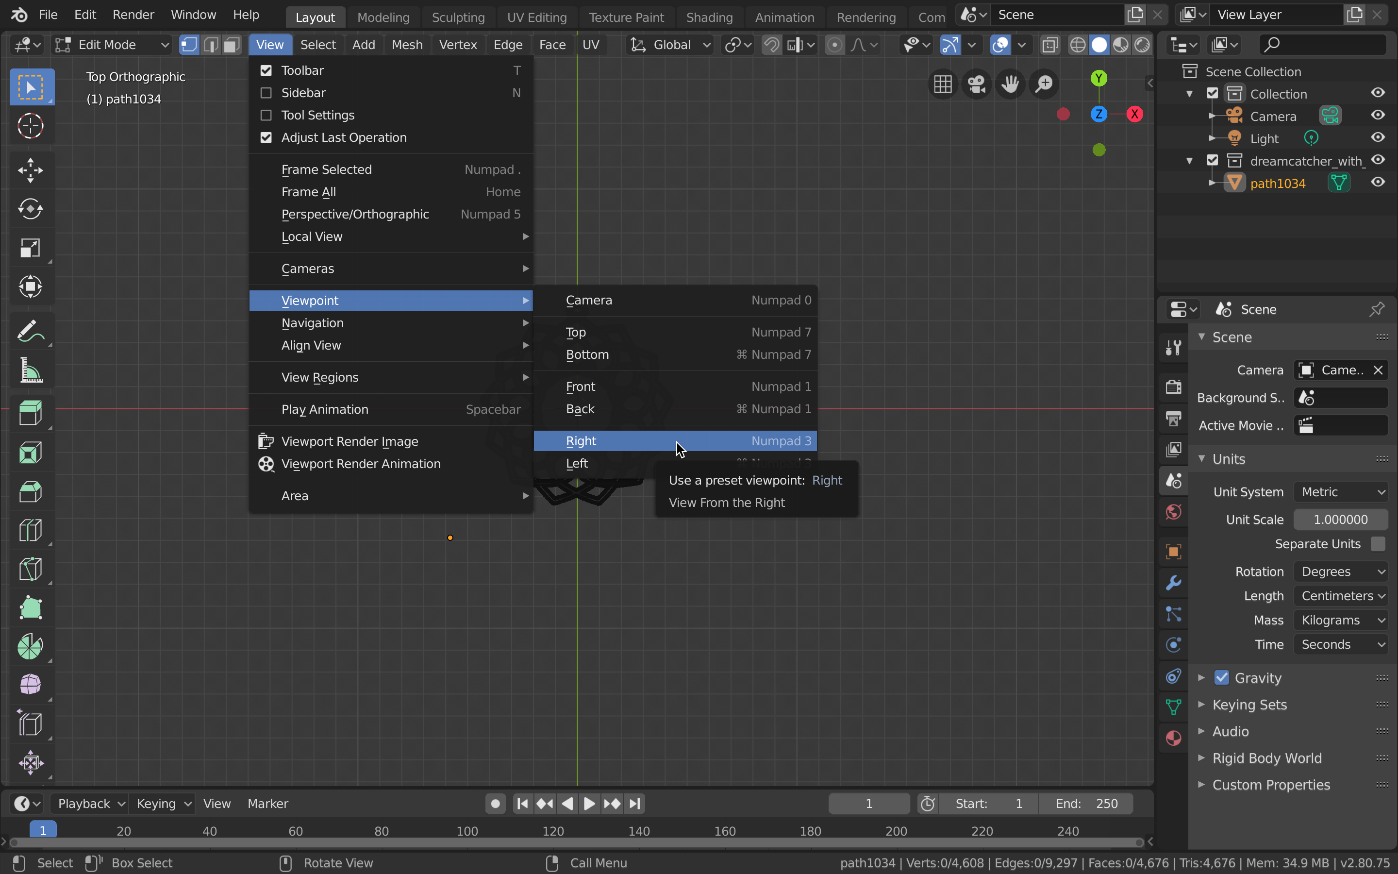Image resolution: width=1398 pixels, height=874 pixels.
Task: Clear the scene Camera field
Action: (1378, 370)
